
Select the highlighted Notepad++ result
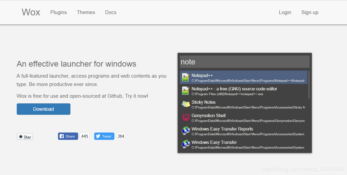(243, 77)
